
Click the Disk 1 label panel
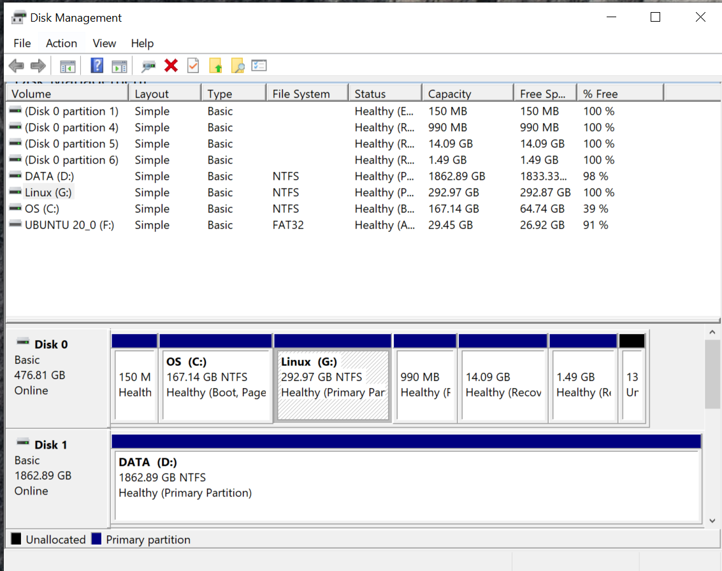click(57, 479)
